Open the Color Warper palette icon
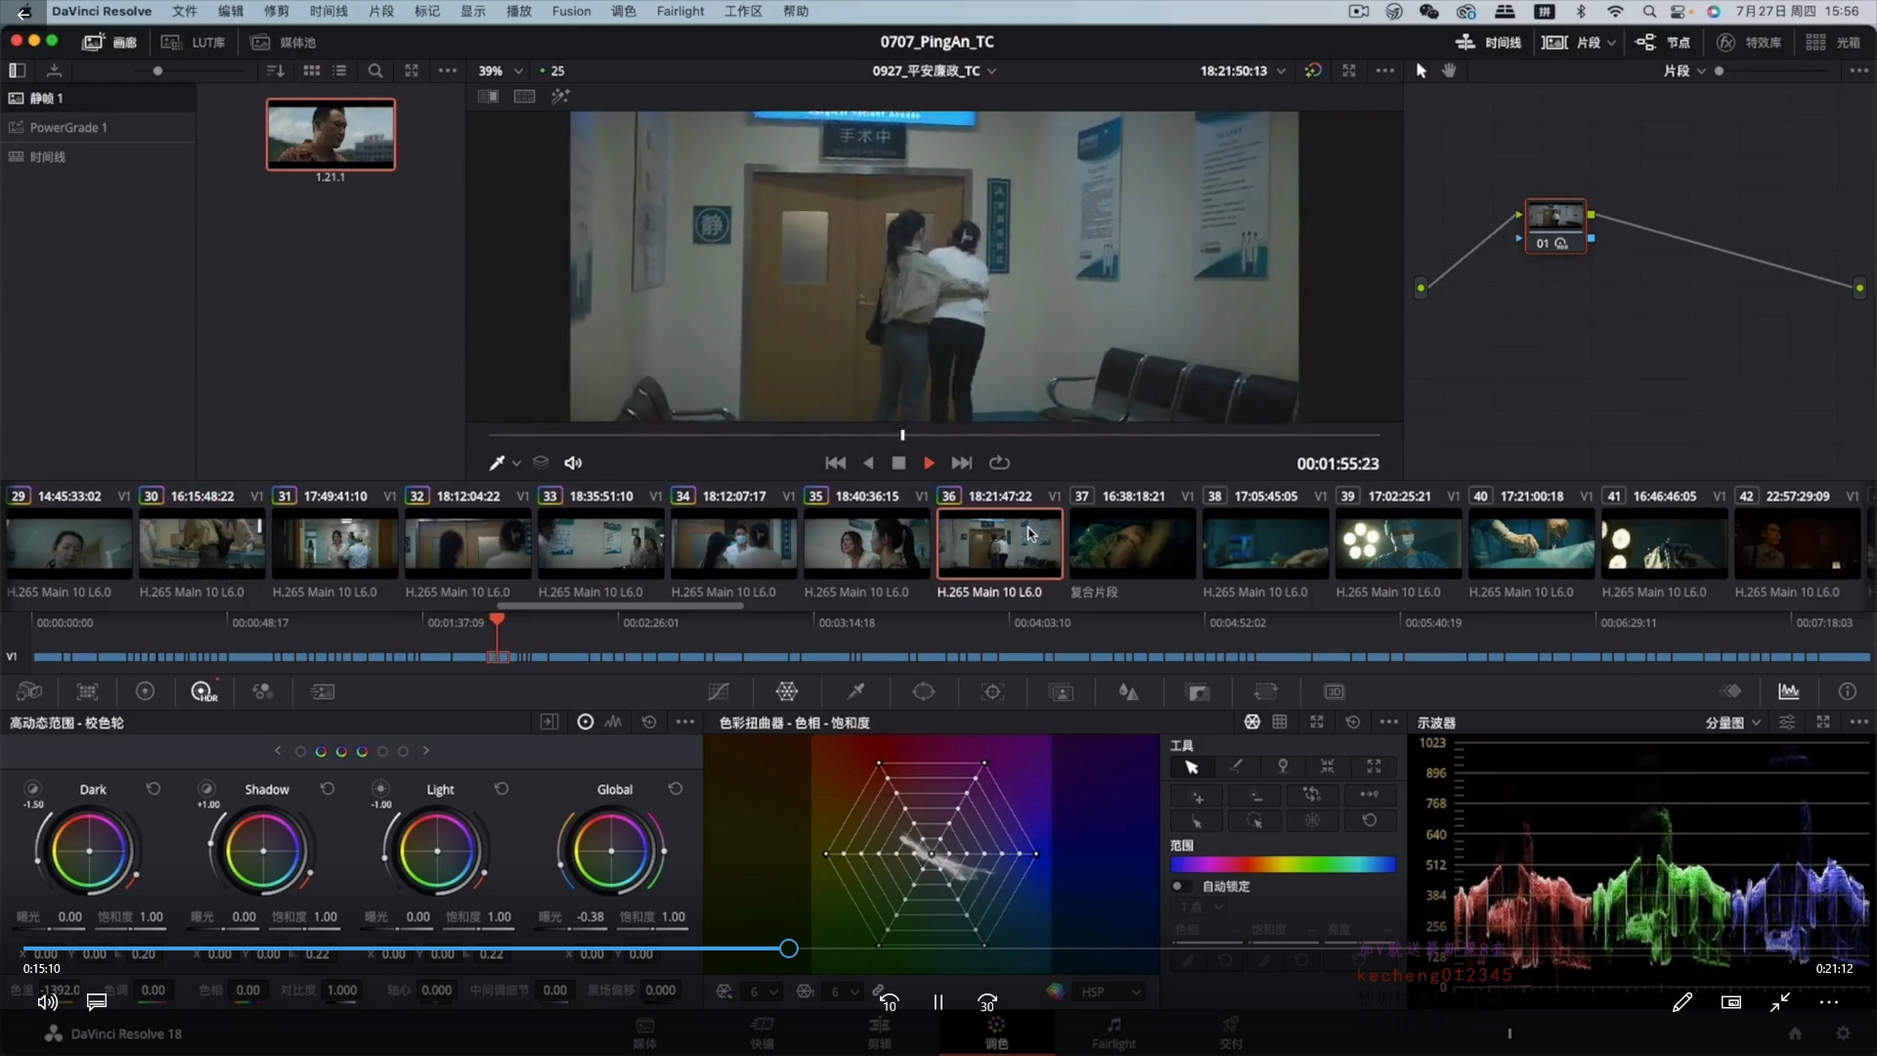This screenshot has width=1877, height=1056. tap(787, 692)
